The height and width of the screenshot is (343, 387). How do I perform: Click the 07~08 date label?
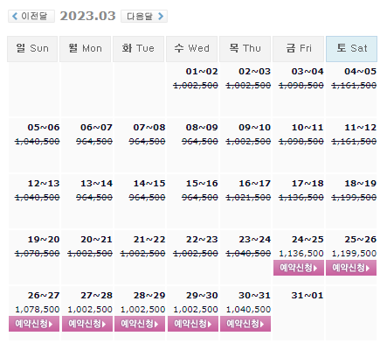coord(149,128)
